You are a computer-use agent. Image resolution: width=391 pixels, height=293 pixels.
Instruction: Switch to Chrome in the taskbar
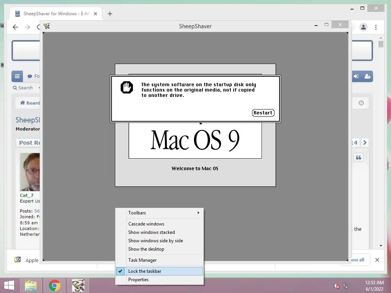pos(55,285)
